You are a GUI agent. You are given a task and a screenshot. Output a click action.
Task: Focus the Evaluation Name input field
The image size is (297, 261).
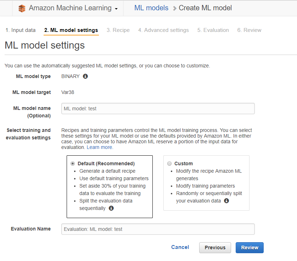click(x=158, y=229)
